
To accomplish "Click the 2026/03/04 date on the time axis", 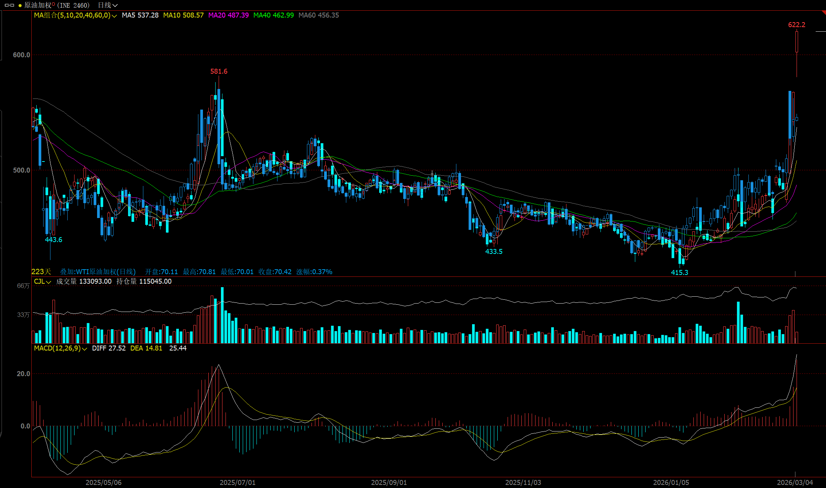I will click(795, 482).
